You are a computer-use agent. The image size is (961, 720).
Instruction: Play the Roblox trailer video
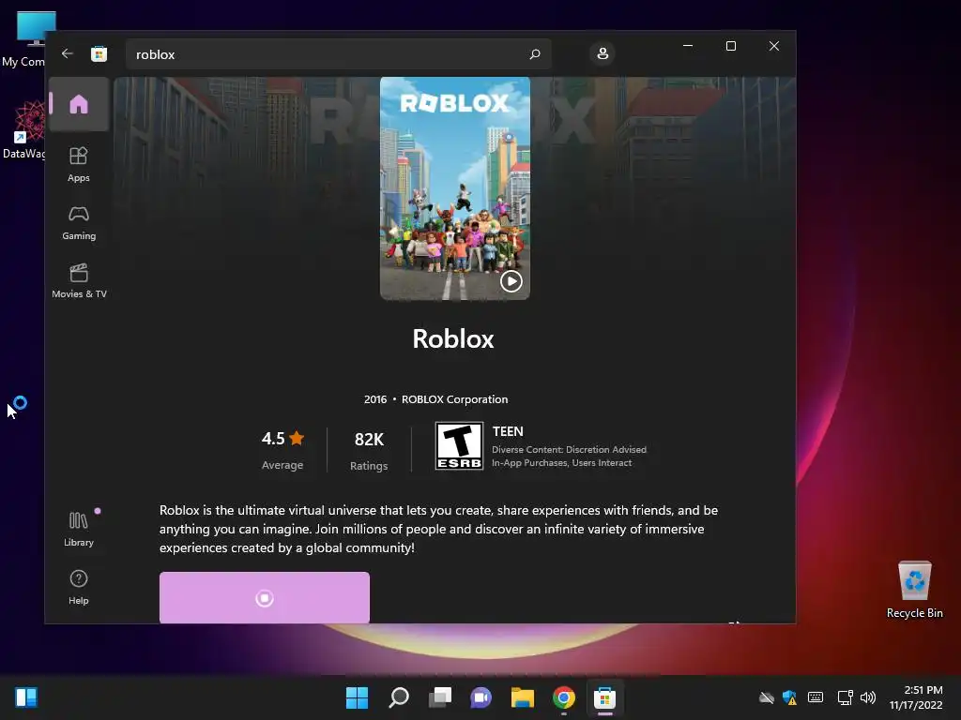click(x=511, y=281)
